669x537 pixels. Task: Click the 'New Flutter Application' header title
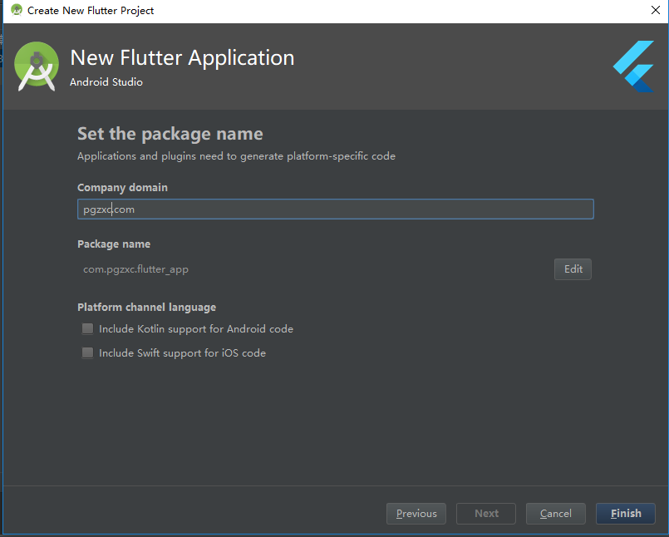(182, 57)
